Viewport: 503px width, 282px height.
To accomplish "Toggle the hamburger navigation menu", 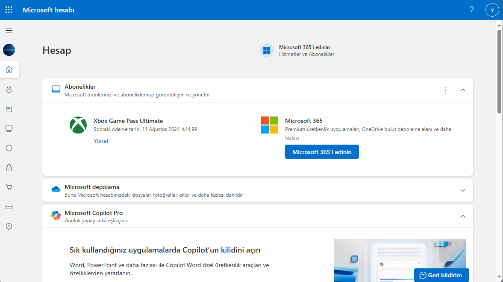I will coord(9,30).
